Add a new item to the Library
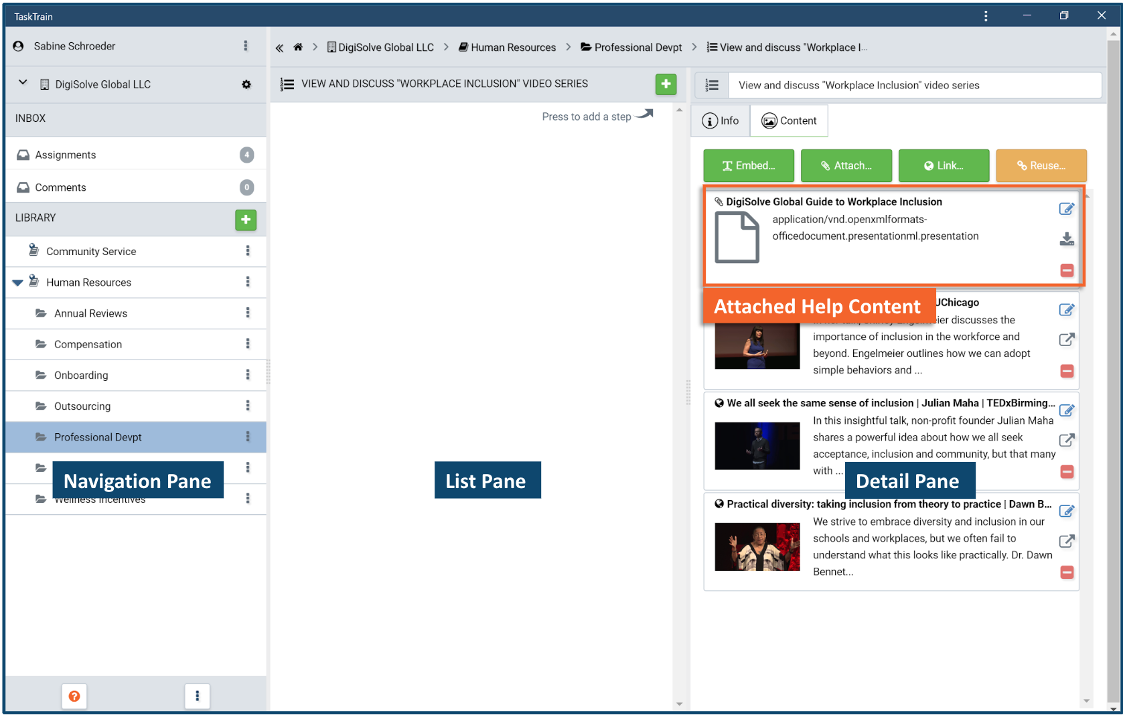 click(246, 220)
